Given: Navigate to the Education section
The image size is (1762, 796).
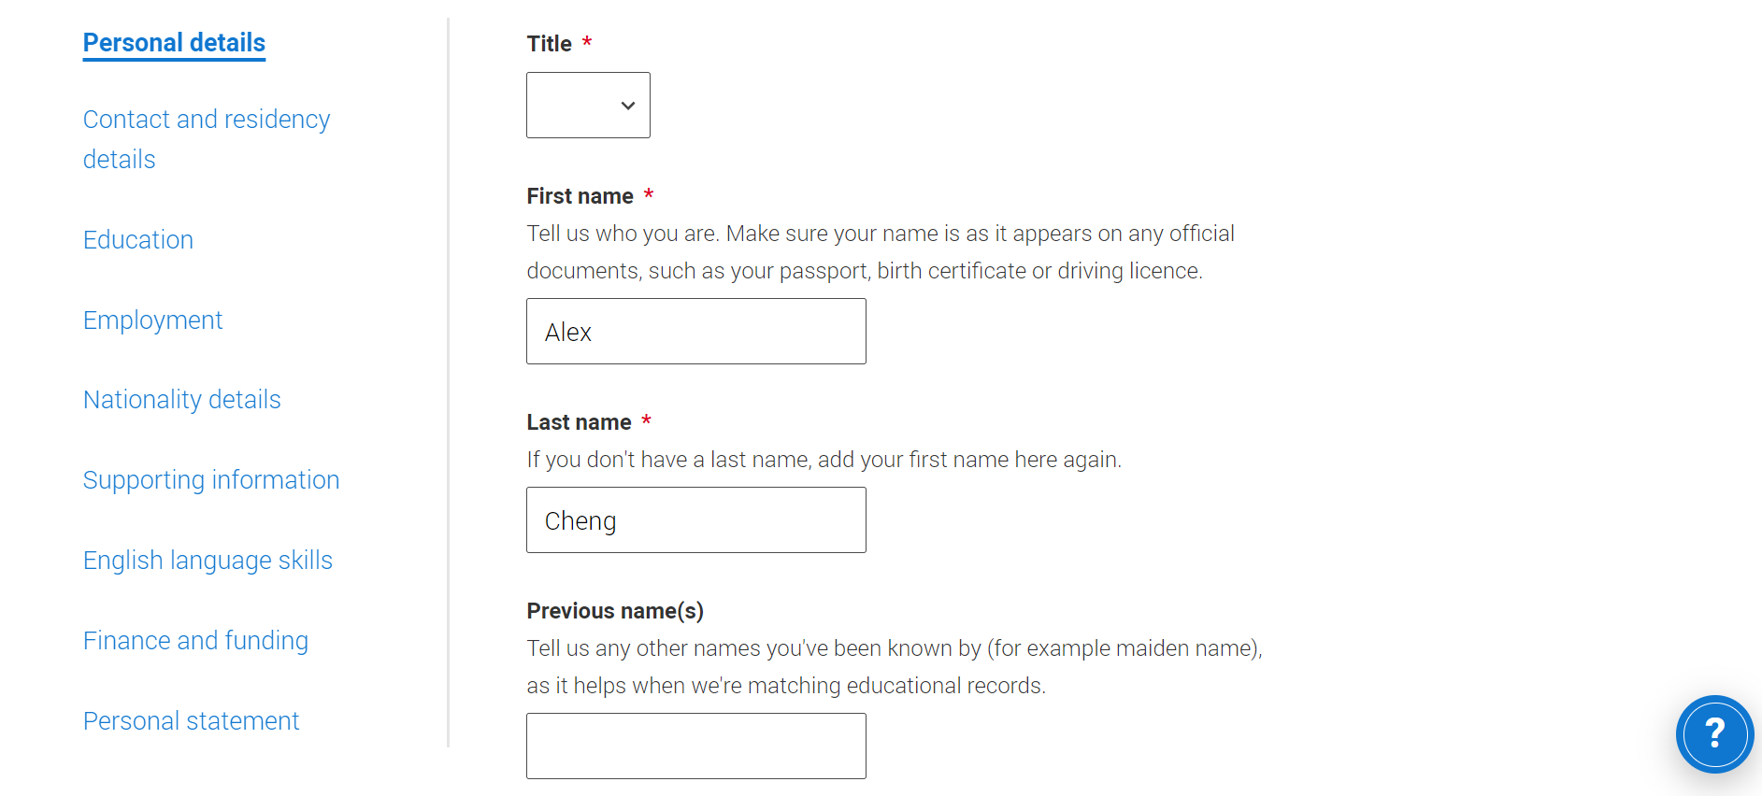Looking at the screenshot, I should 138,240.
